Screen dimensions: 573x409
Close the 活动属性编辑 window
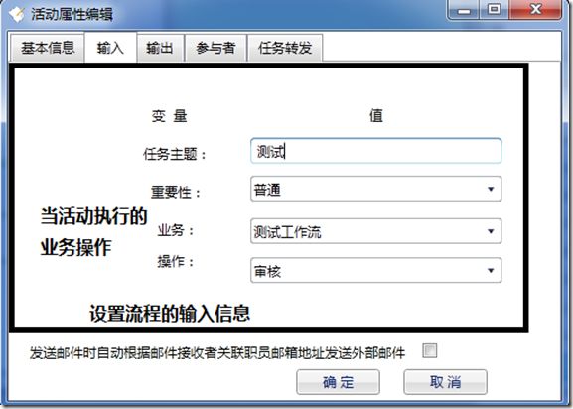coord(535,10)
